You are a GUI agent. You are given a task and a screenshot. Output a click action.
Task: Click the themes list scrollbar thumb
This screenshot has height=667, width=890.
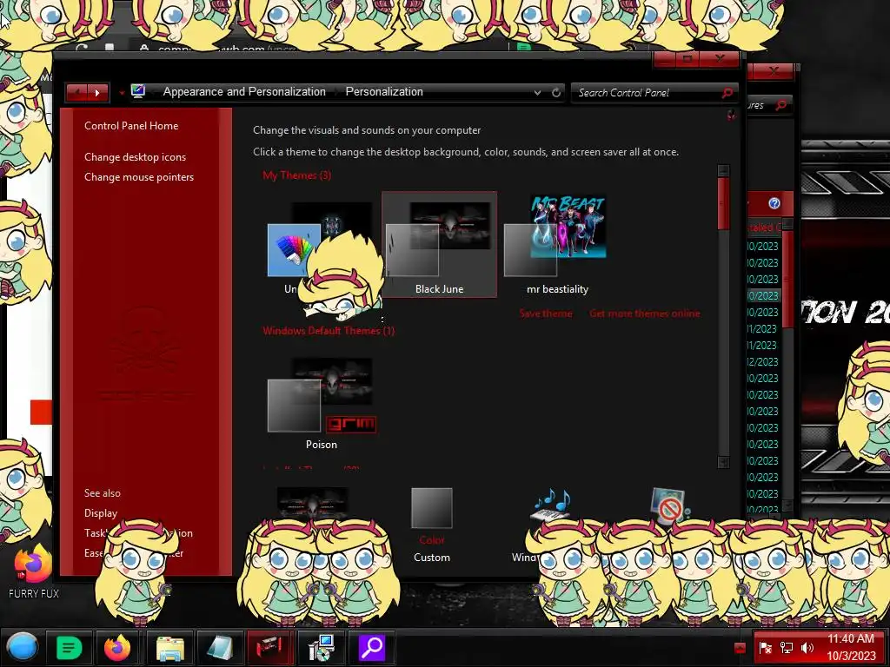[x=723, y=203]
